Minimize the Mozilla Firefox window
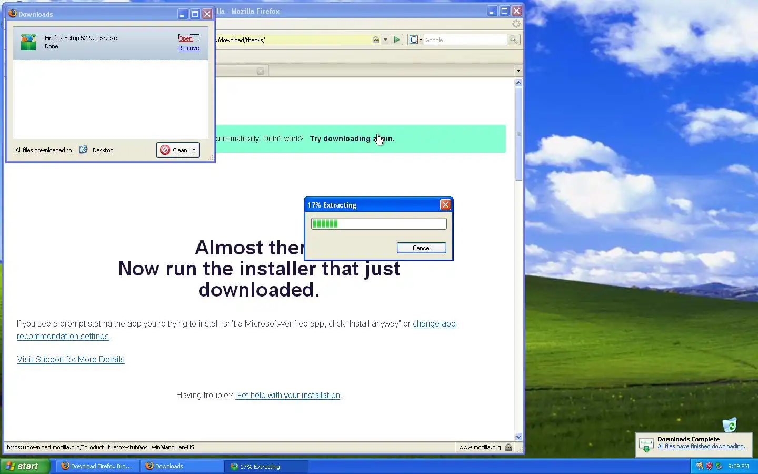Viewport: 758px width, 474px height. click(x=492, y=11)
